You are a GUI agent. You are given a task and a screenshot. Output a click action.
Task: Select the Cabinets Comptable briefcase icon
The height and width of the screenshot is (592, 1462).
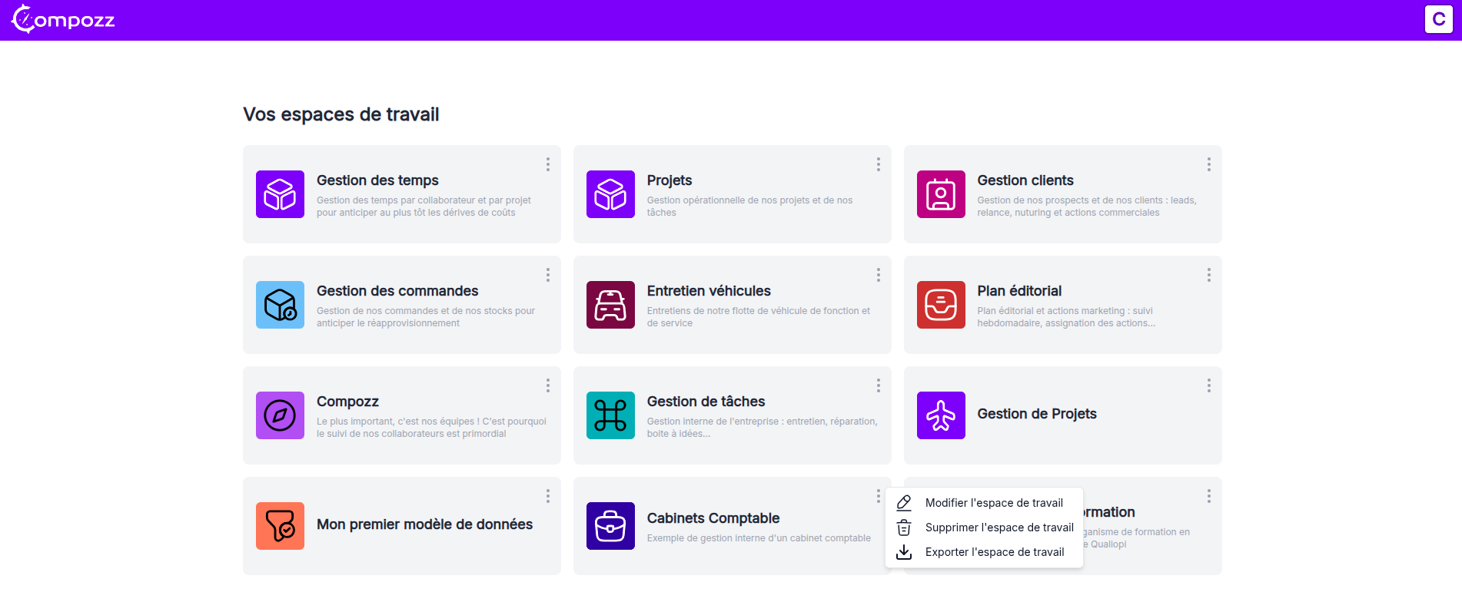610,526
